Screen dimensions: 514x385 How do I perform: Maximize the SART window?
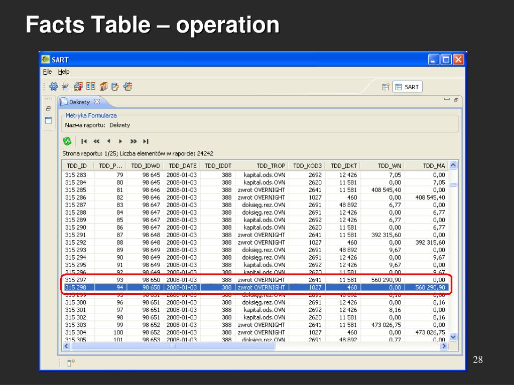446,60
